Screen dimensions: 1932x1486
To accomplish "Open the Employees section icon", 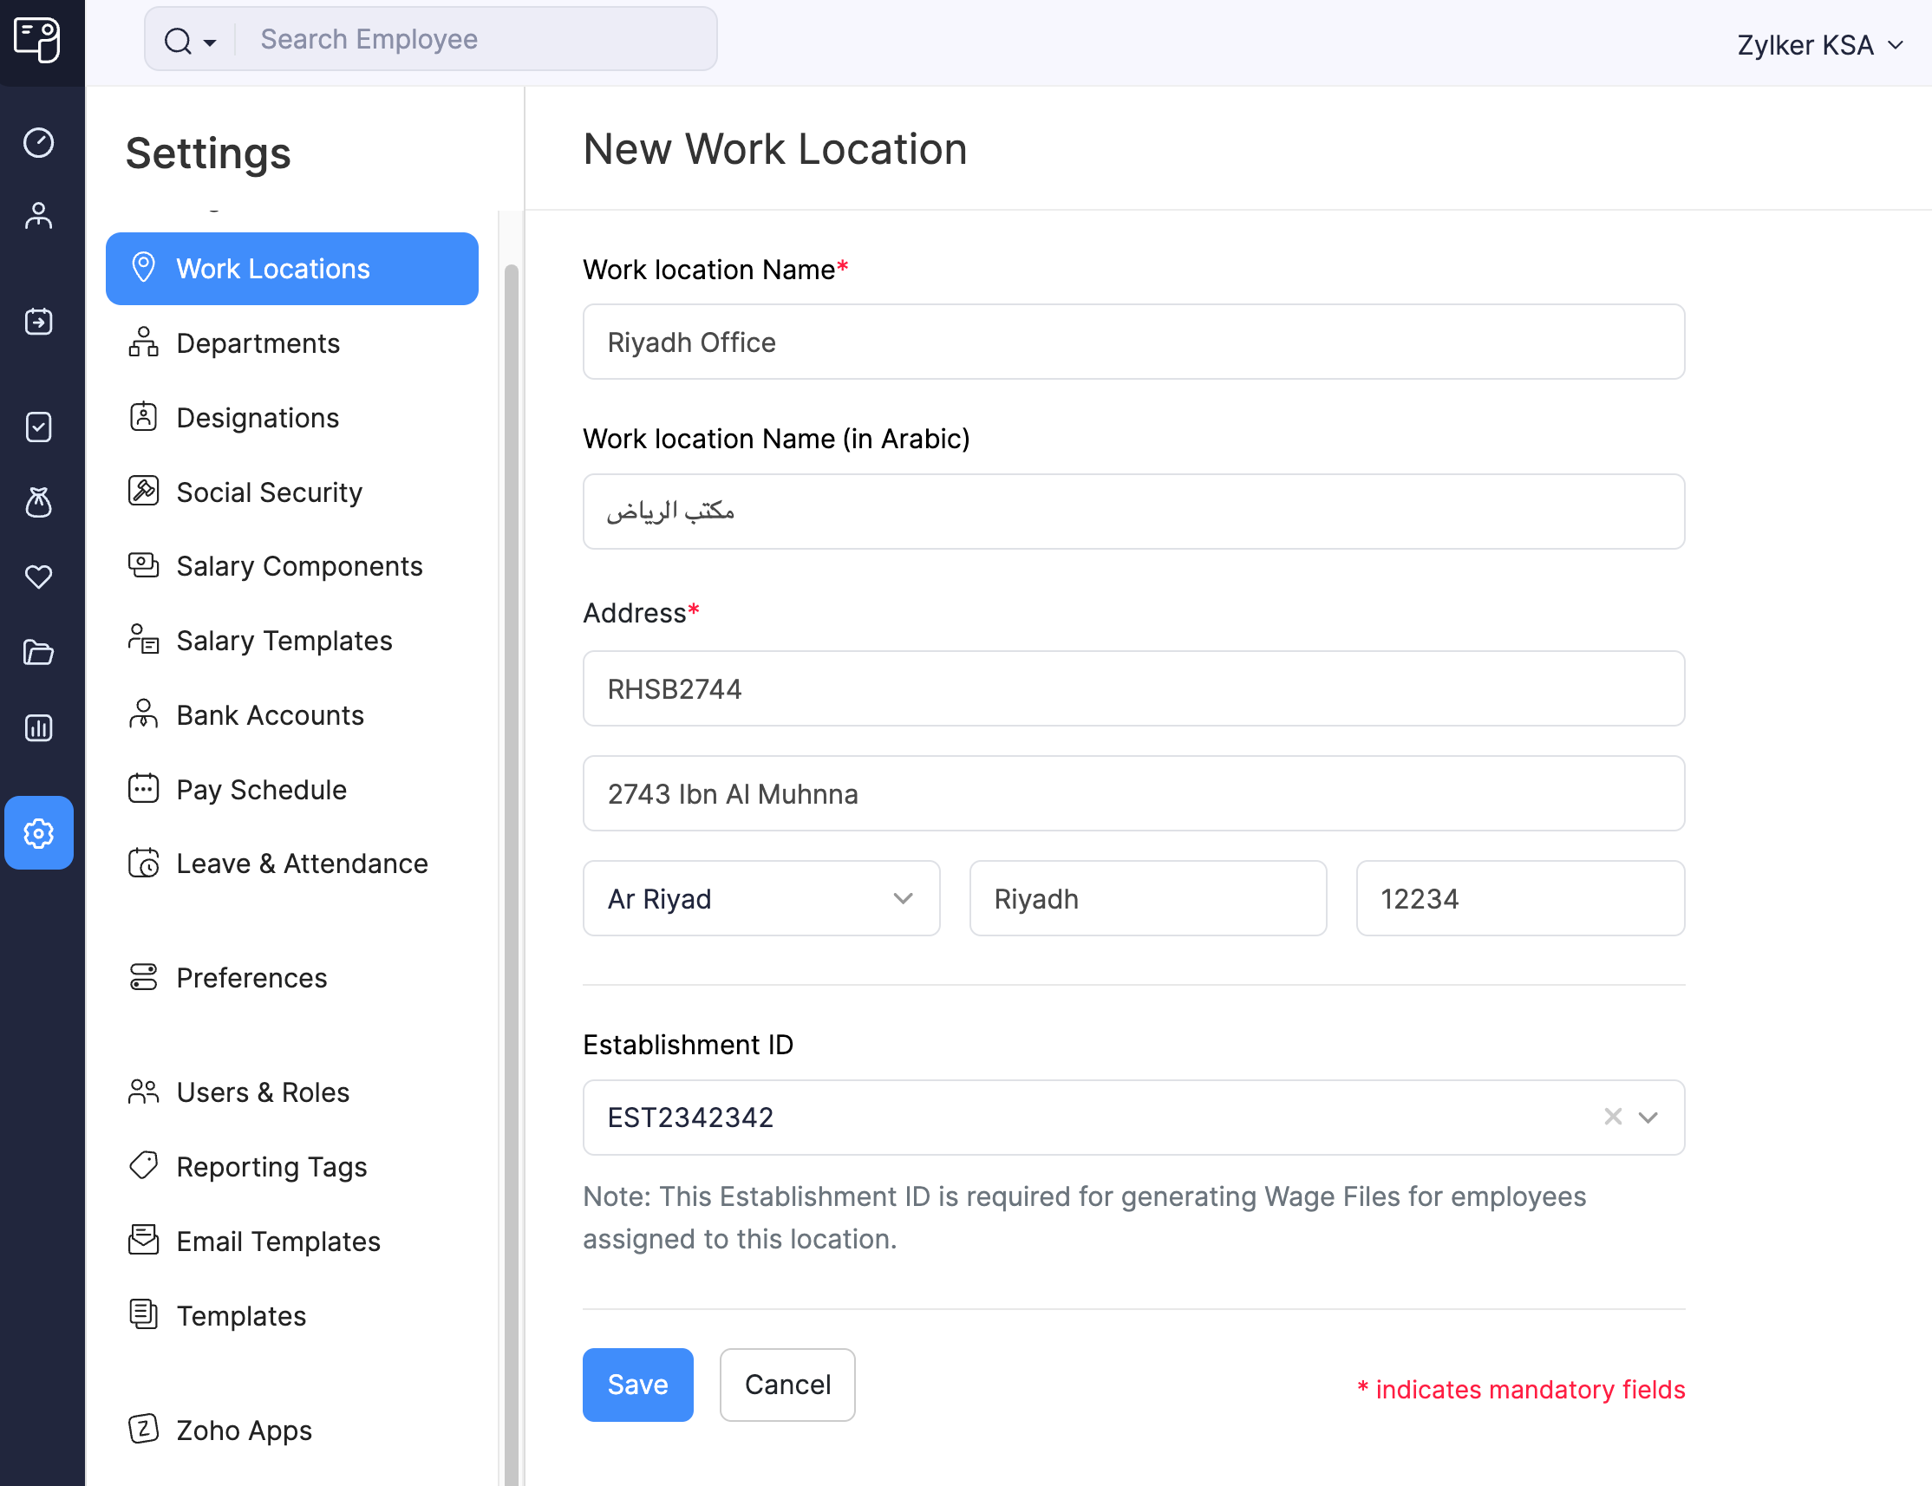I will coord(39,215).
